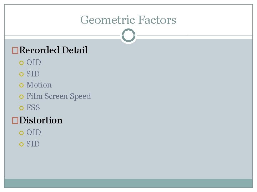
Task: Click the yellow bullet beside Film Screen Speed
Action: click(21, 97)
